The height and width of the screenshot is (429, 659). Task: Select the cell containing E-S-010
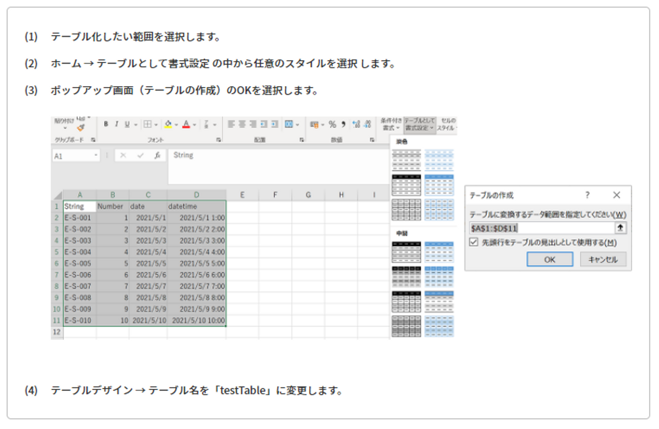[80, 320]
